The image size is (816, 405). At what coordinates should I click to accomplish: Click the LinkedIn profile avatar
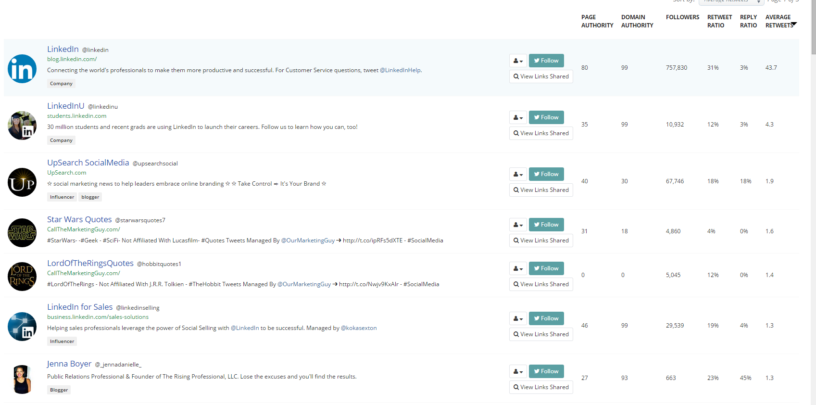coord(22,69)
